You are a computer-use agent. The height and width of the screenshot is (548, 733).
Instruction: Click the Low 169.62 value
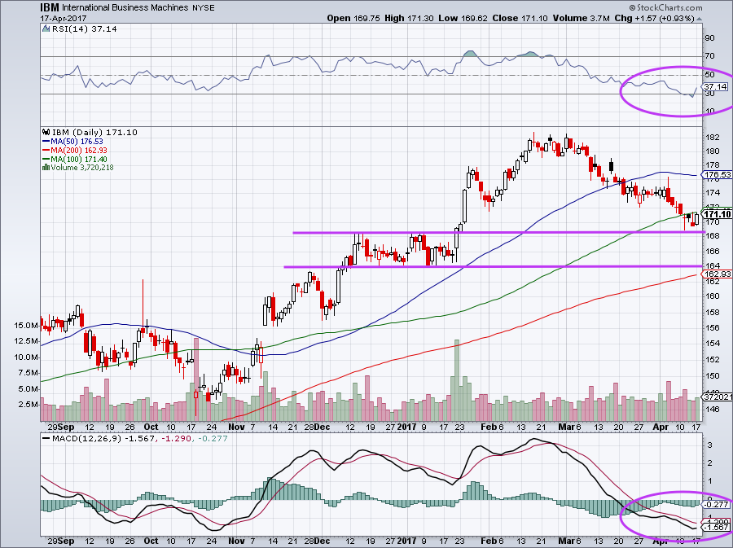[x=463, y=18]
